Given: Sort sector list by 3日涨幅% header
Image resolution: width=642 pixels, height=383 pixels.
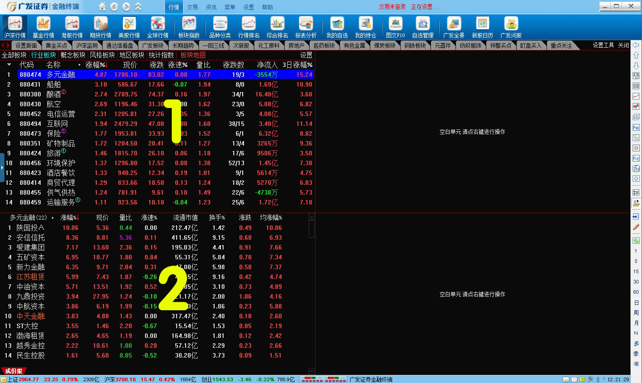Looking at the screenshot, I should pos(297,65).
